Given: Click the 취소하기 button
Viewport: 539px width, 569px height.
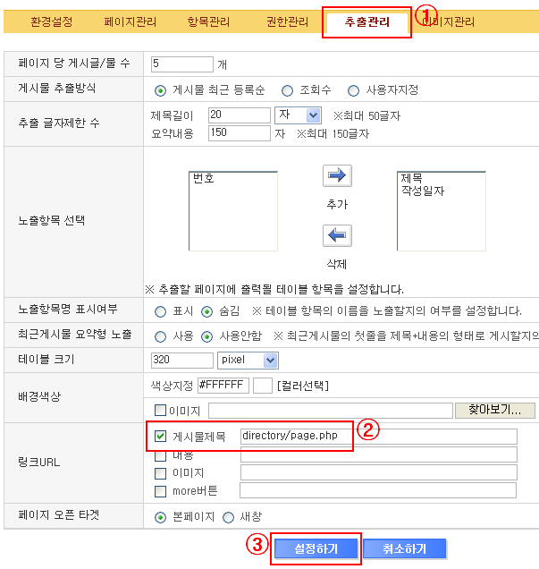Looking at the screenshot, I should coord(405,548).
